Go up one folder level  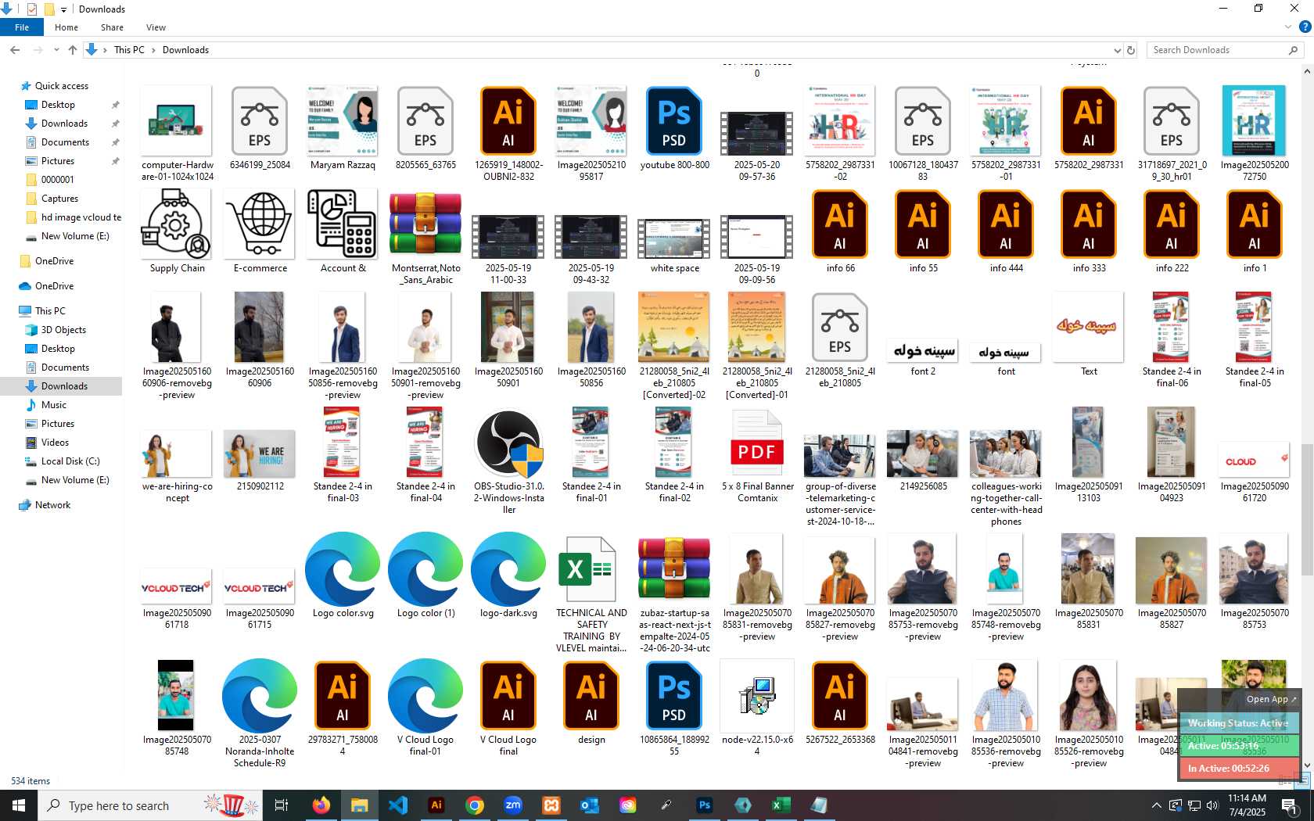[73, 50]
